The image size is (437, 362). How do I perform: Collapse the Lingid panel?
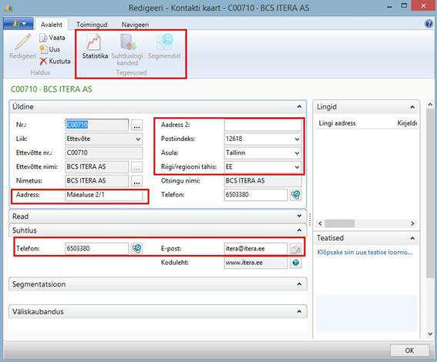click(412, 107)
